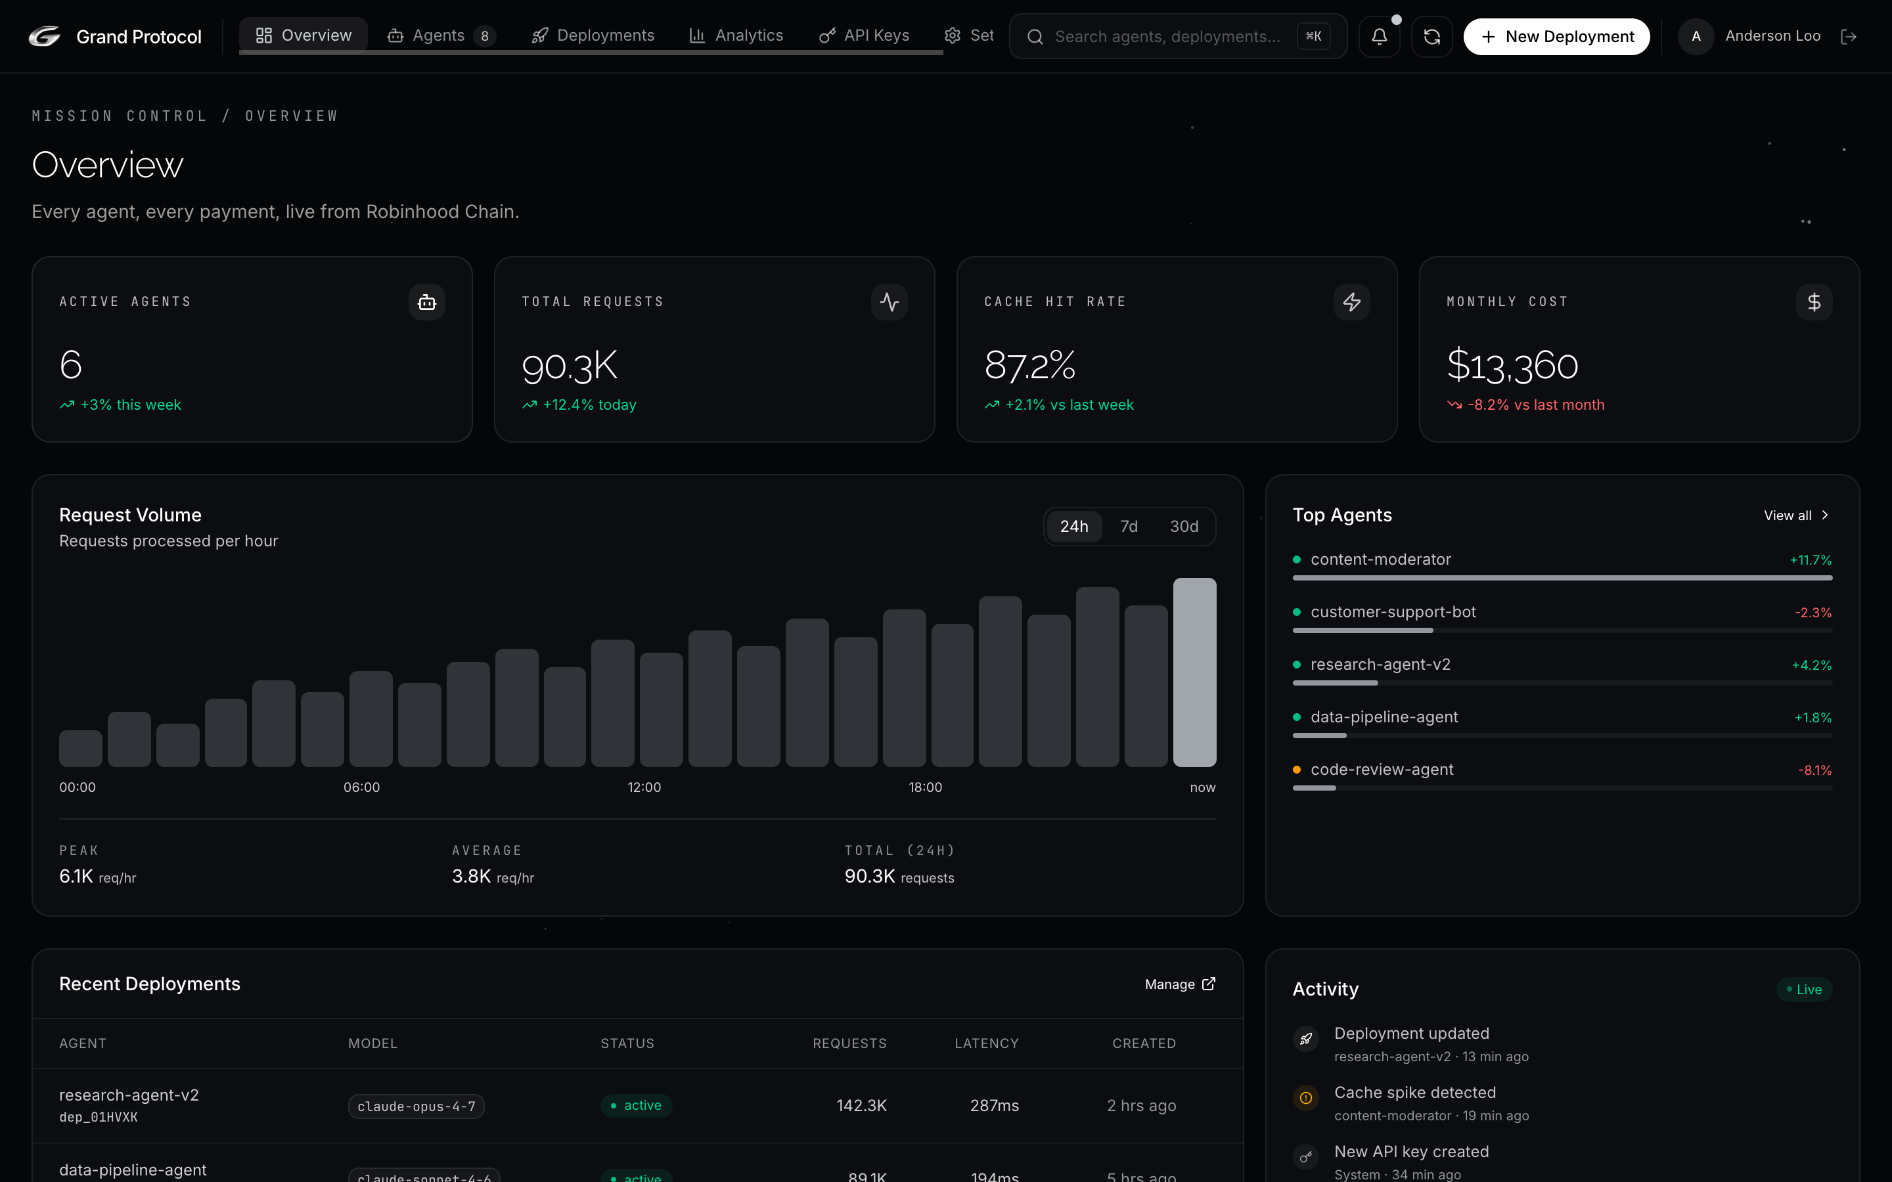The height and width of the screenshot is (1182, 1892).
Task: Click the 142.3K requests value
Action: (x=861, y=1105)
